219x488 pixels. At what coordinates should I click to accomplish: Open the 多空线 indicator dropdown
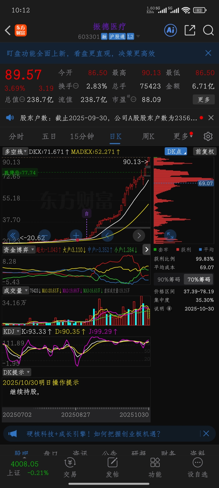click(15, 152)
